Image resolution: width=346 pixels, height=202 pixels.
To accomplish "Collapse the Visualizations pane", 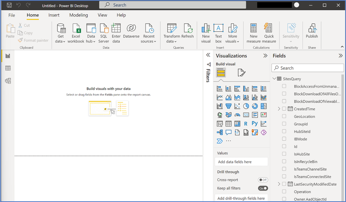I will coord(265,56).
